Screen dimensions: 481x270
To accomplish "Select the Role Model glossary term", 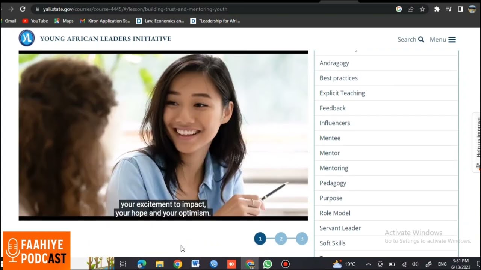I will pyautogui.click(x=386, y=213).
